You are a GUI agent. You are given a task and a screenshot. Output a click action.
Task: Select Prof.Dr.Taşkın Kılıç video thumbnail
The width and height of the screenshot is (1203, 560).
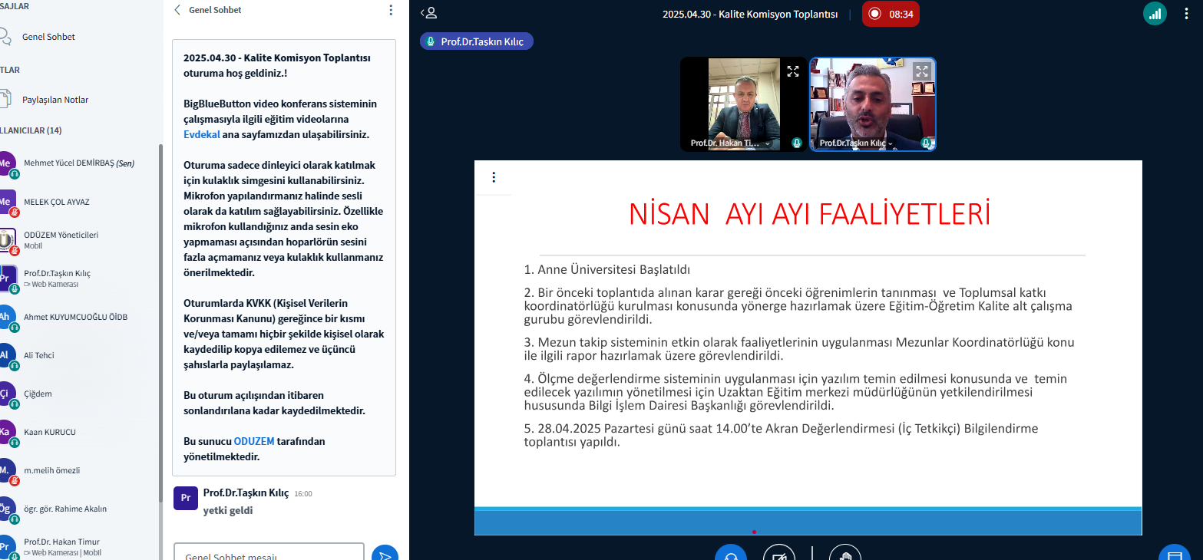873,104
